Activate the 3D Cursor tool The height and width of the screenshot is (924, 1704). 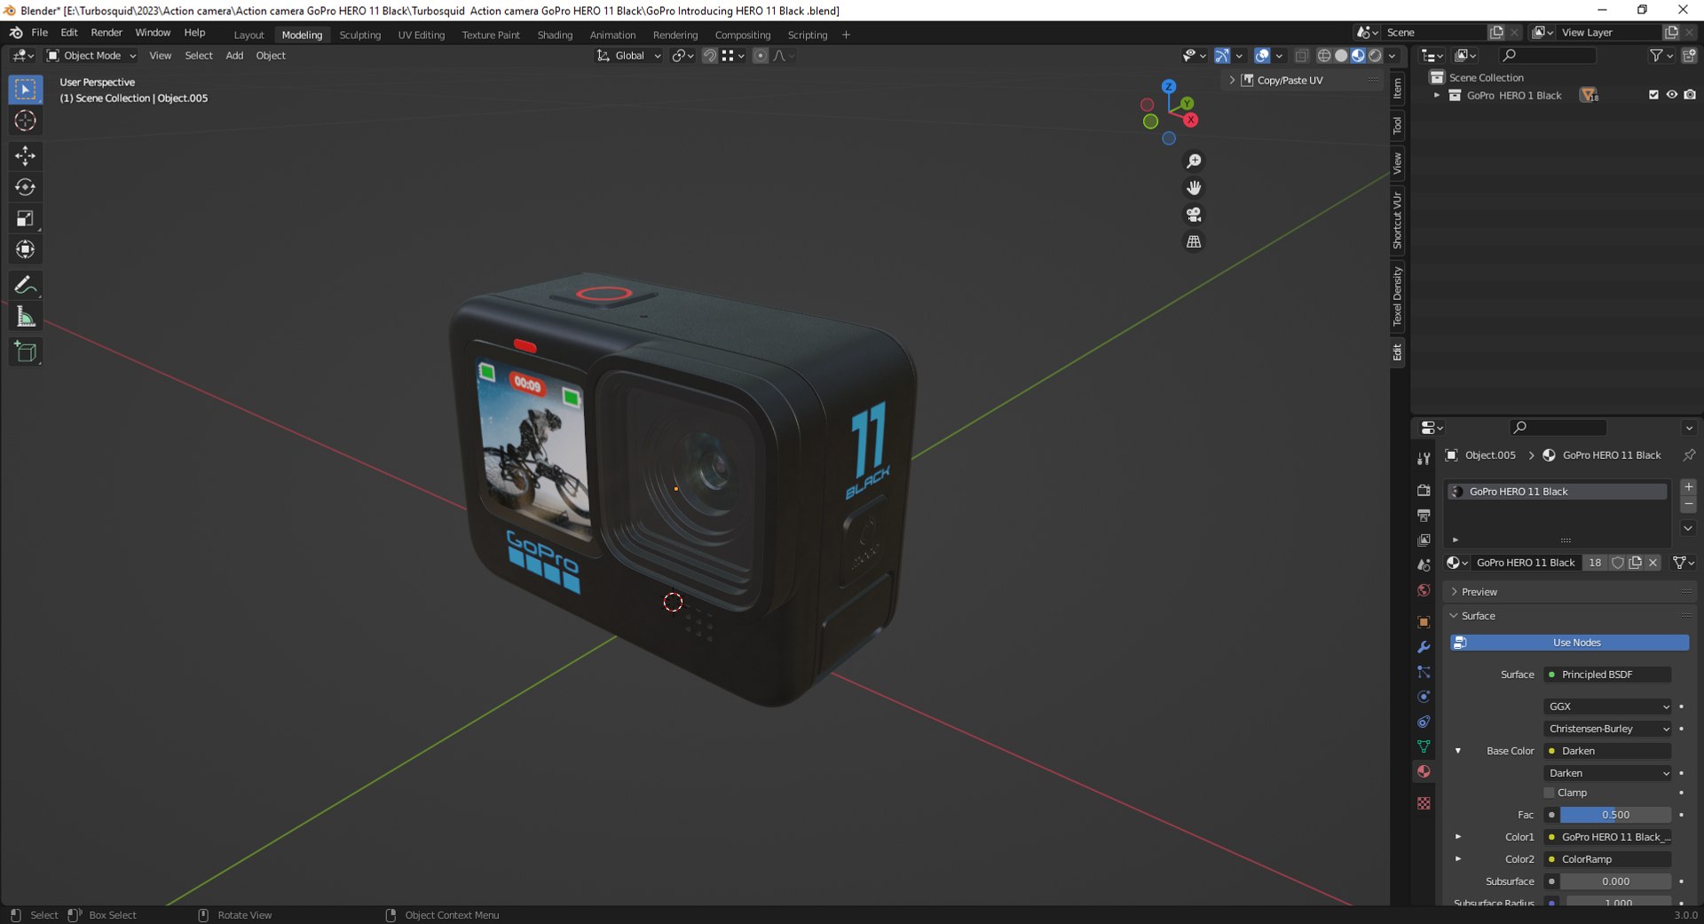25,121
